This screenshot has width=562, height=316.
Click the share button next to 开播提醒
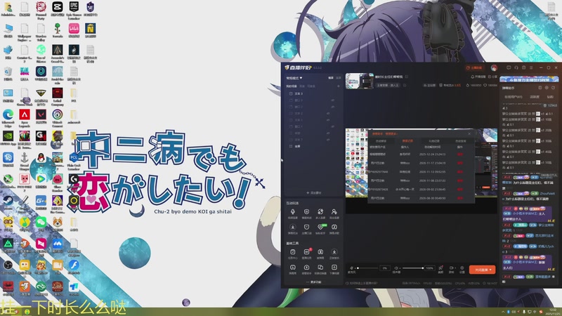(493, 77)
